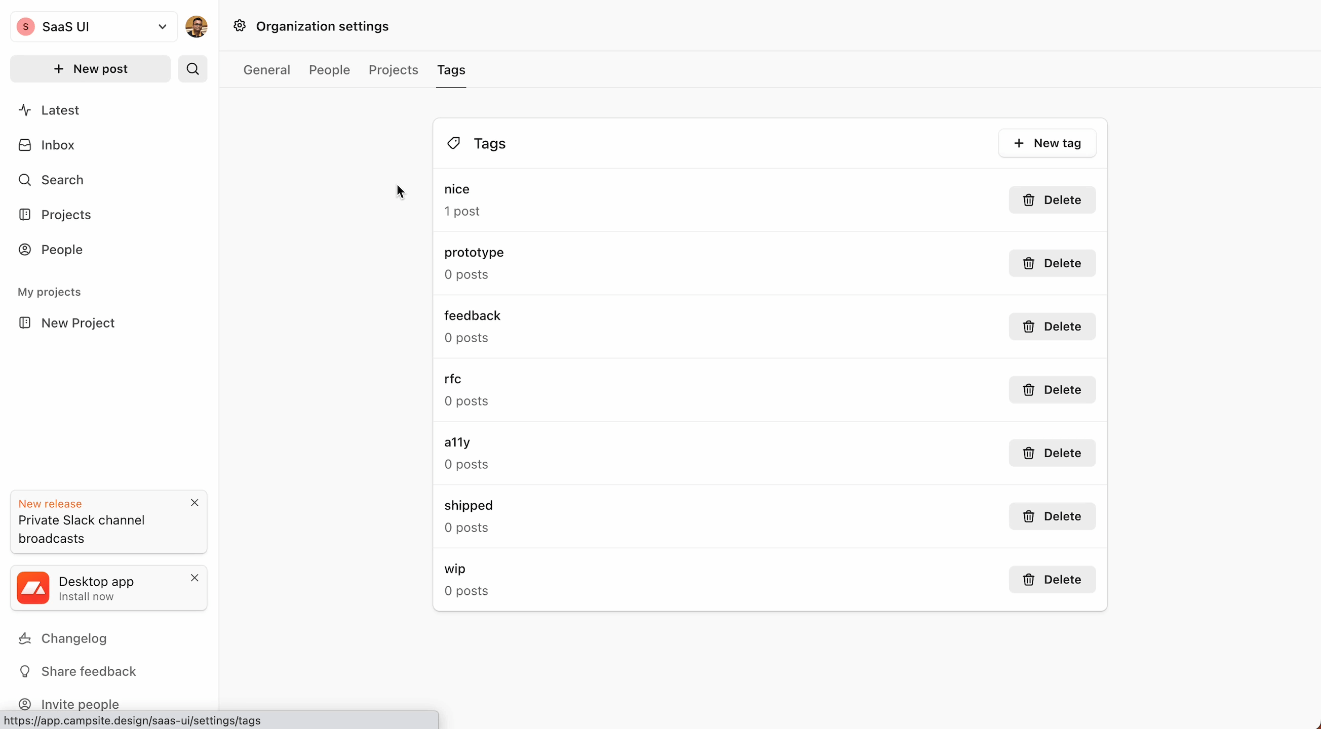
Task: Click the prototype tag name
Action: pyautogui.click(x=474, y=253)
